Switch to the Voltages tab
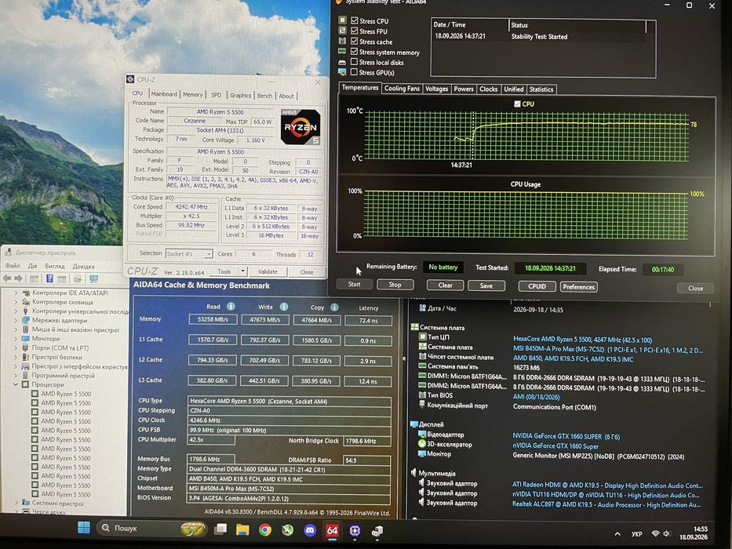732x549 pixels. 436,89
